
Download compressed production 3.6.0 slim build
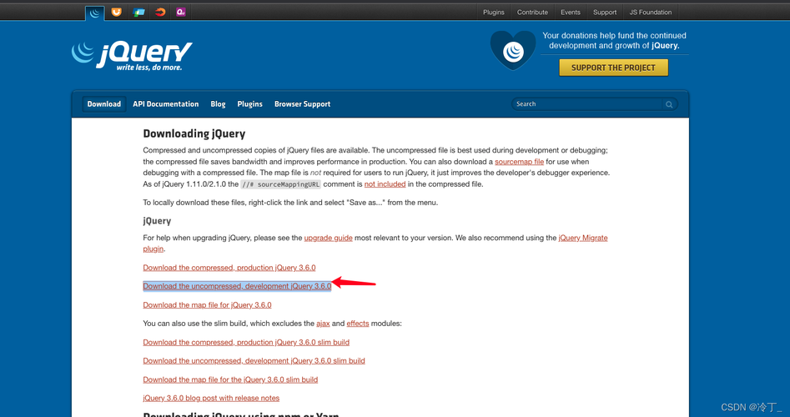[x=246, y=342]
